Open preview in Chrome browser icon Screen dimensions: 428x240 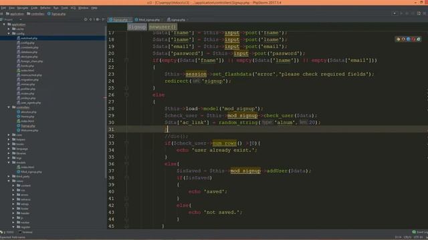pyautogui.click(x=399, y=39)
